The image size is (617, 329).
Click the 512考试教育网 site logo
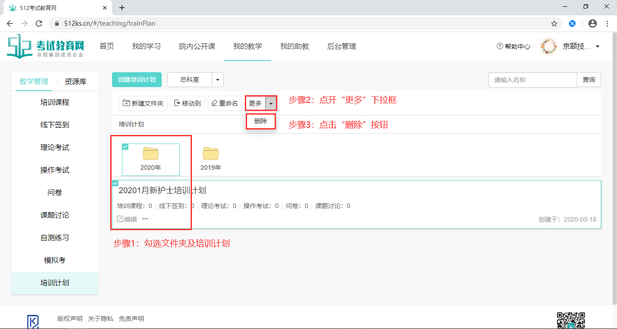click(46, 46)
